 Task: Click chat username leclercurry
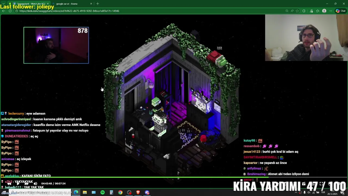(x=16, y=114)
